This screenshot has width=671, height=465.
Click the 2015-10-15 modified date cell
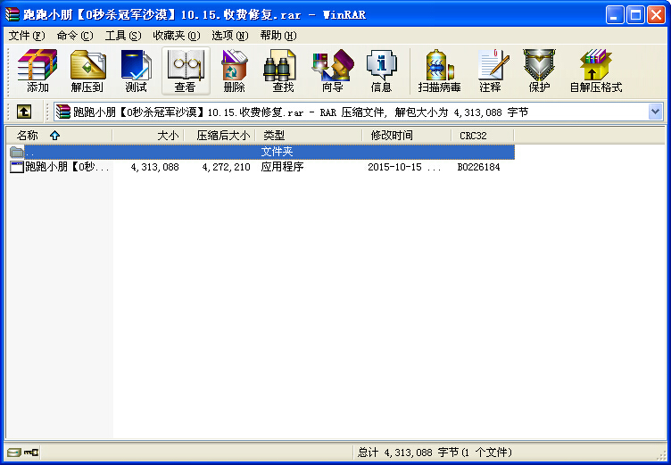click(x=404, y=167)
